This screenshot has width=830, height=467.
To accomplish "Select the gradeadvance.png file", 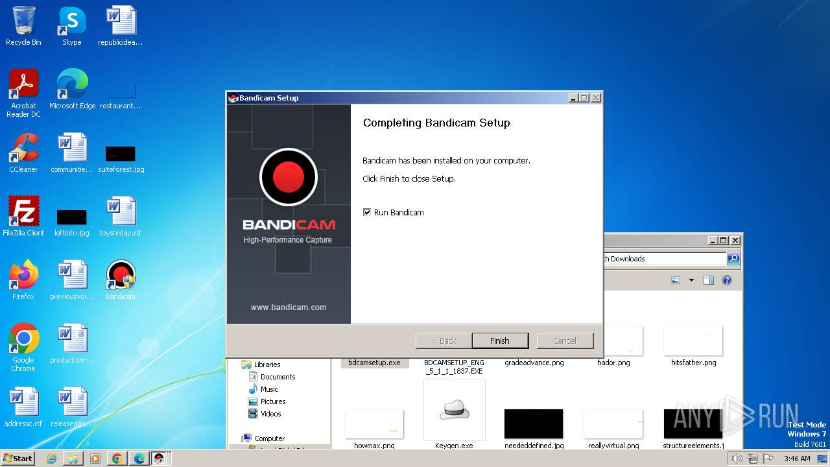I will pos(534,363).
